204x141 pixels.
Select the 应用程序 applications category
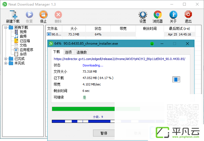[26, 50]
